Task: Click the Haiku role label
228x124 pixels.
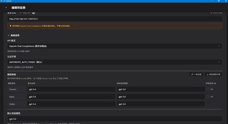Action: coord(12,104)
